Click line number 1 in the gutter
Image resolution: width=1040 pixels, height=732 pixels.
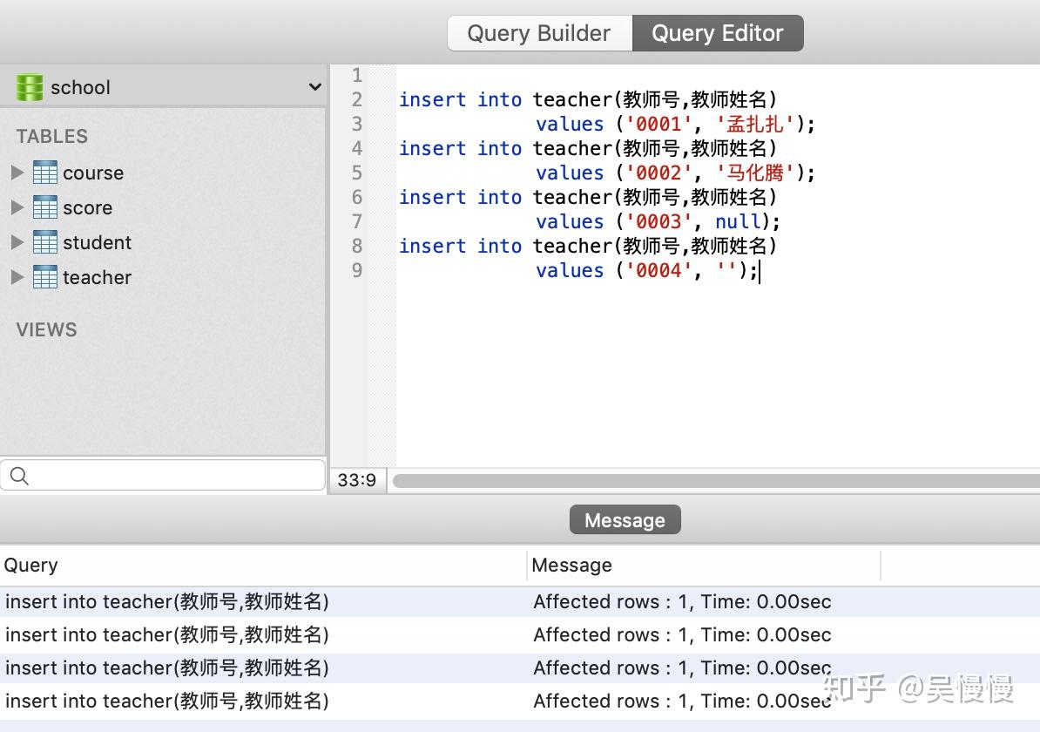click(357, 75)
